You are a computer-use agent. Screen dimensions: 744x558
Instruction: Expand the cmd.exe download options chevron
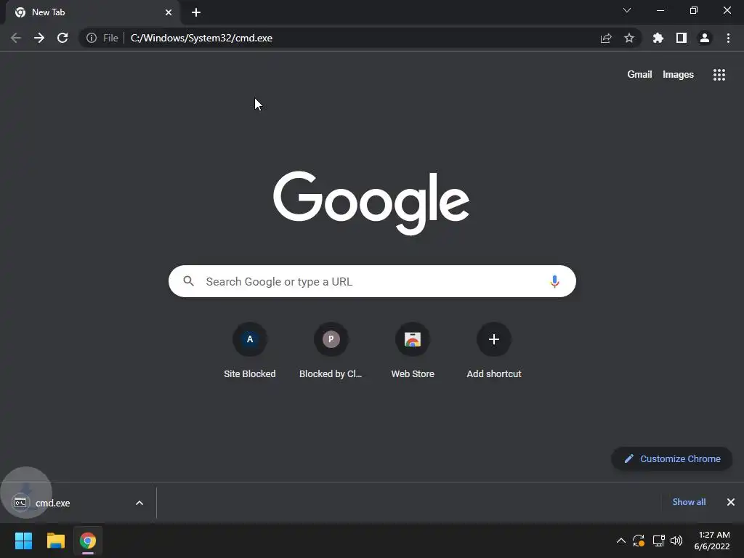(139, 503)
